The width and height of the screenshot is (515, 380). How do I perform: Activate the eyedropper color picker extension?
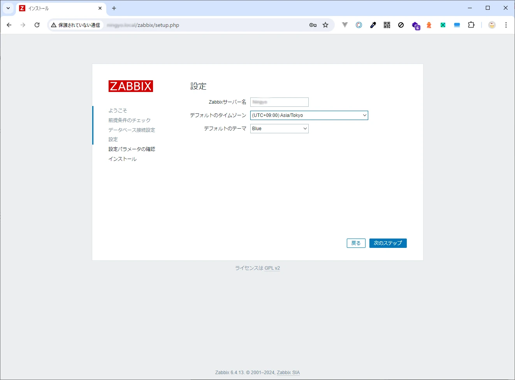pyautogui.click(x=373, y=25)
